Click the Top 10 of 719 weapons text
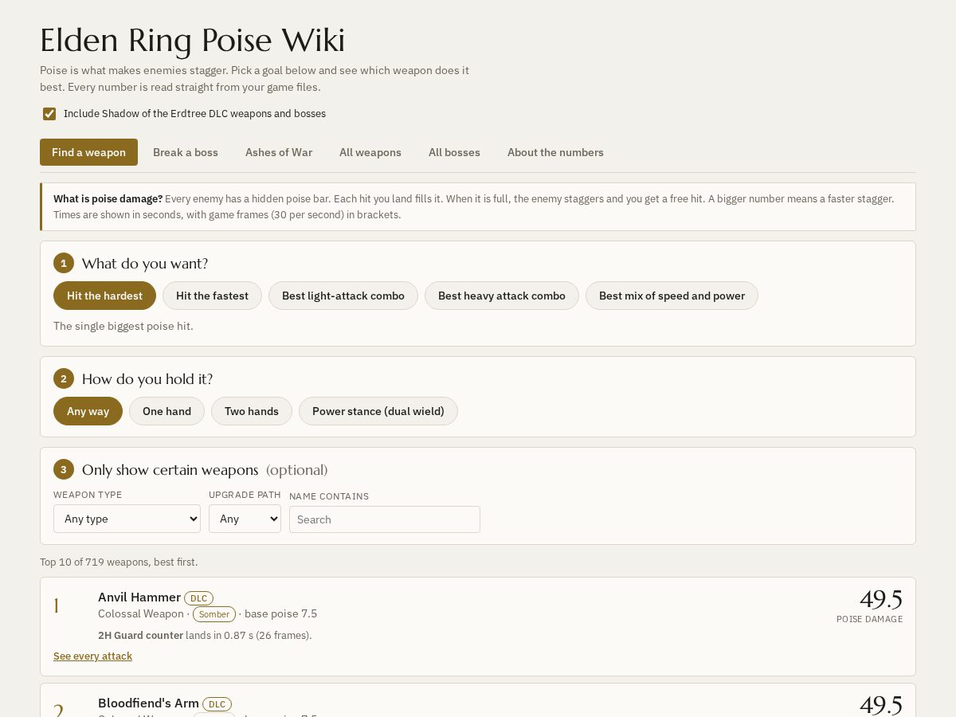 point(119,562)
